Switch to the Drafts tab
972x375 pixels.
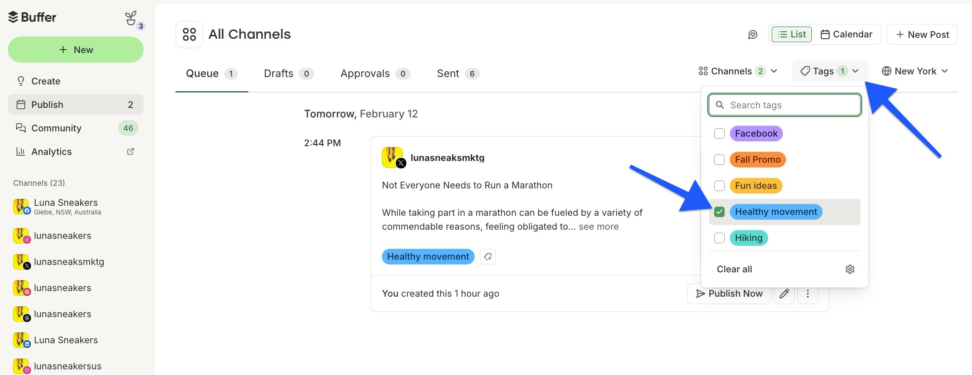pyautogui.click(x=289, y=74)
